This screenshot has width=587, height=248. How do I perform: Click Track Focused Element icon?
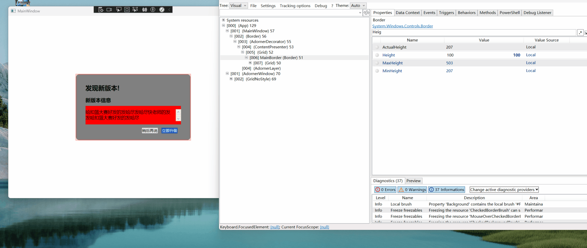[135, 10]
